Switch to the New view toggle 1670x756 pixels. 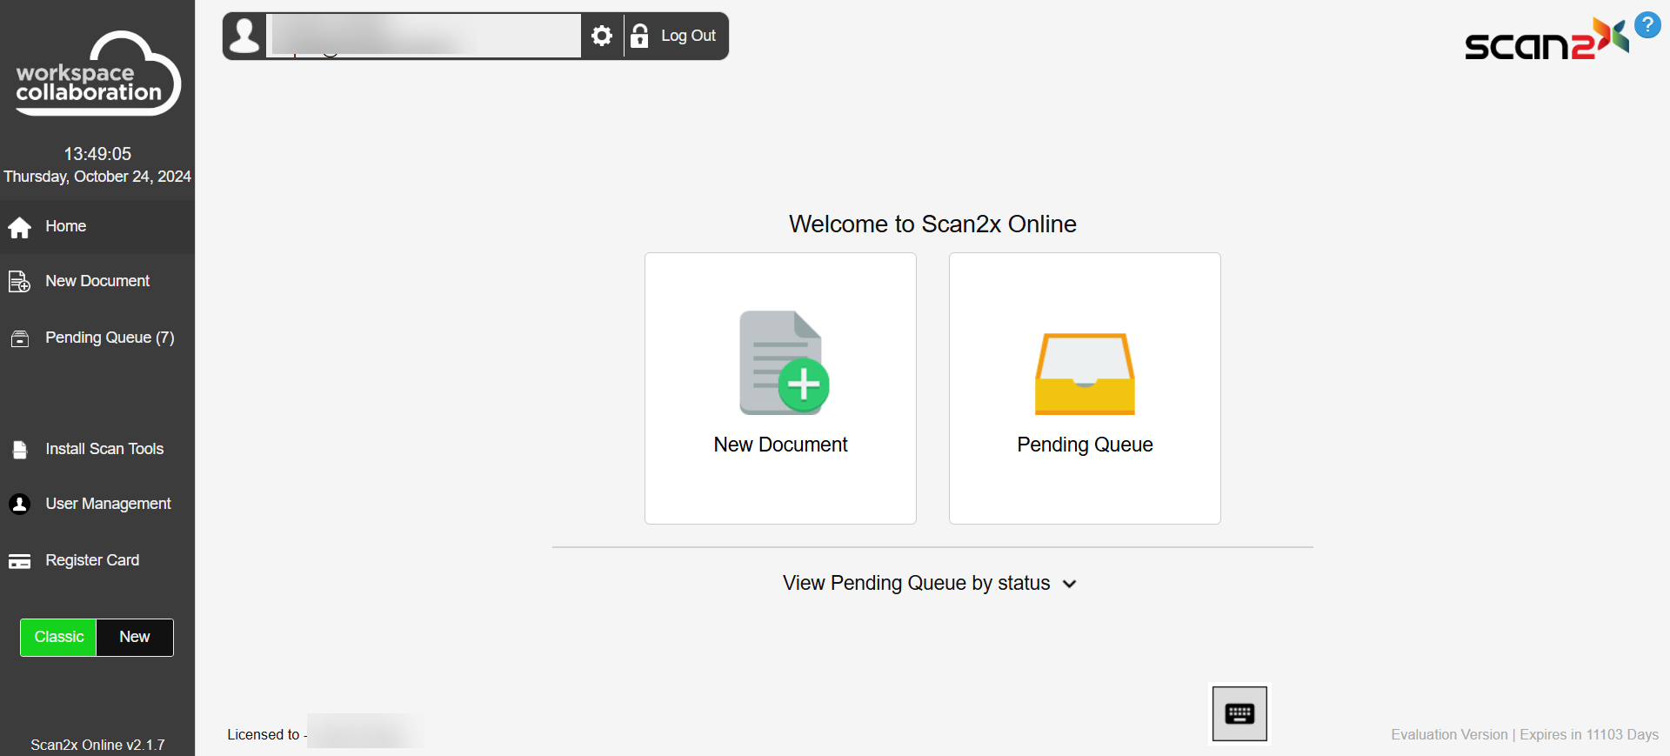coord(135,637)
